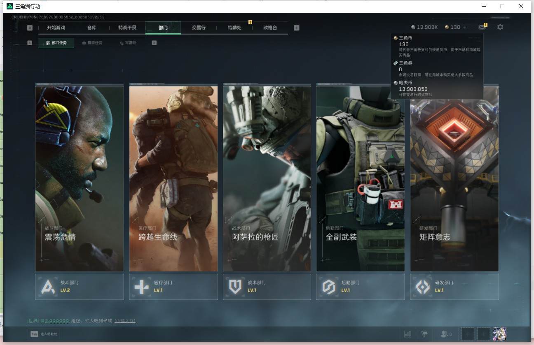
Task: Click the flag icon in bottom bar
Action: point(424,334)
